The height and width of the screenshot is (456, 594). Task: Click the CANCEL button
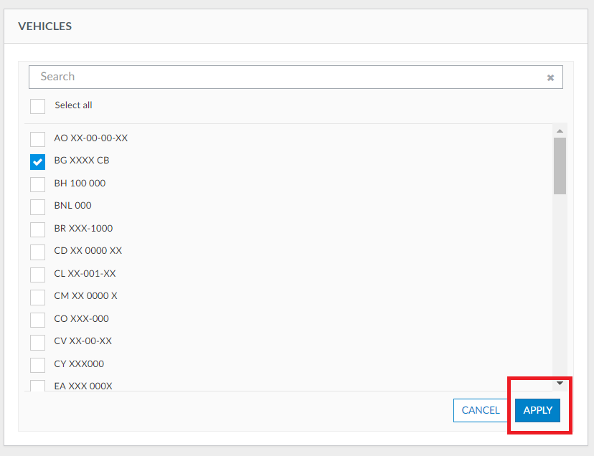pos(481,410)
